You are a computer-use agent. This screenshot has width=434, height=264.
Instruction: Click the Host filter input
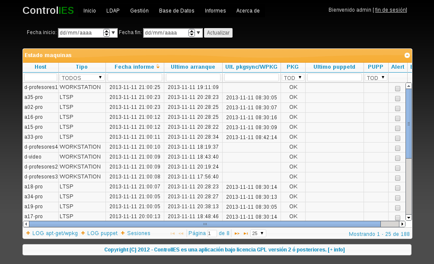tap(40, 77)
